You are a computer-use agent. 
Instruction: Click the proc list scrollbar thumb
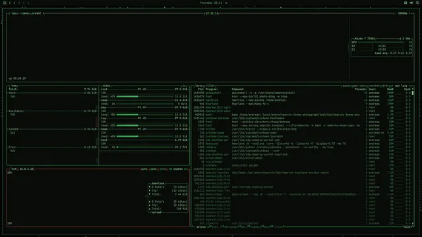click(x=413, y=93)
